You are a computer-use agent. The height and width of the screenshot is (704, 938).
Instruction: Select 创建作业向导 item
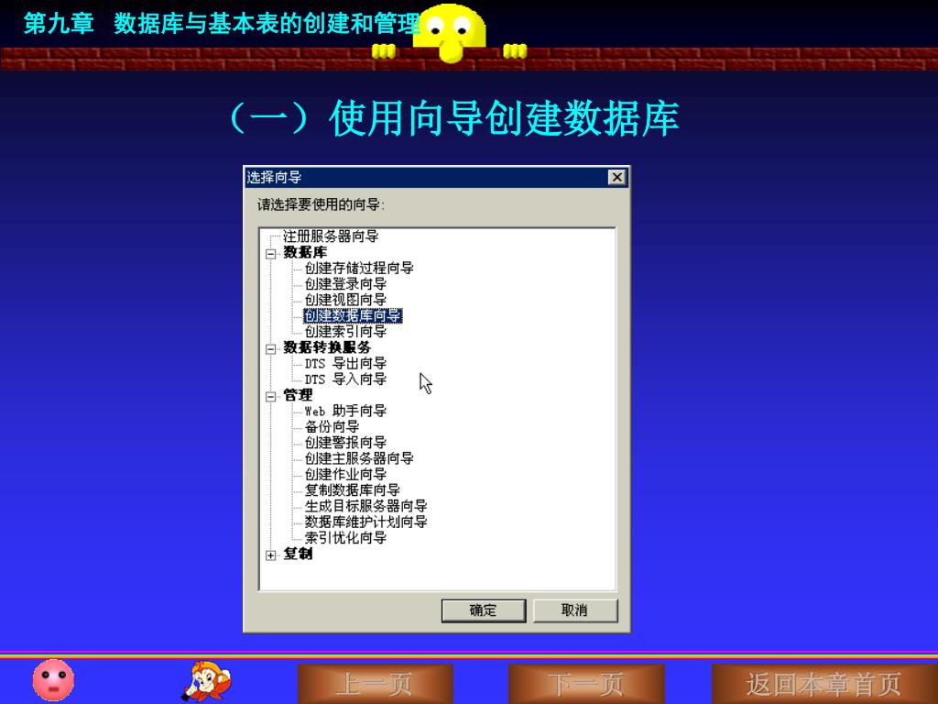345,474
